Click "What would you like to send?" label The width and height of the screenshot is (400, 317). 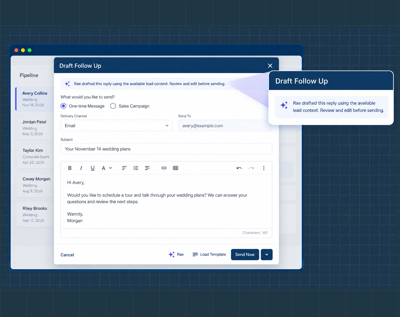pos(87,97)
